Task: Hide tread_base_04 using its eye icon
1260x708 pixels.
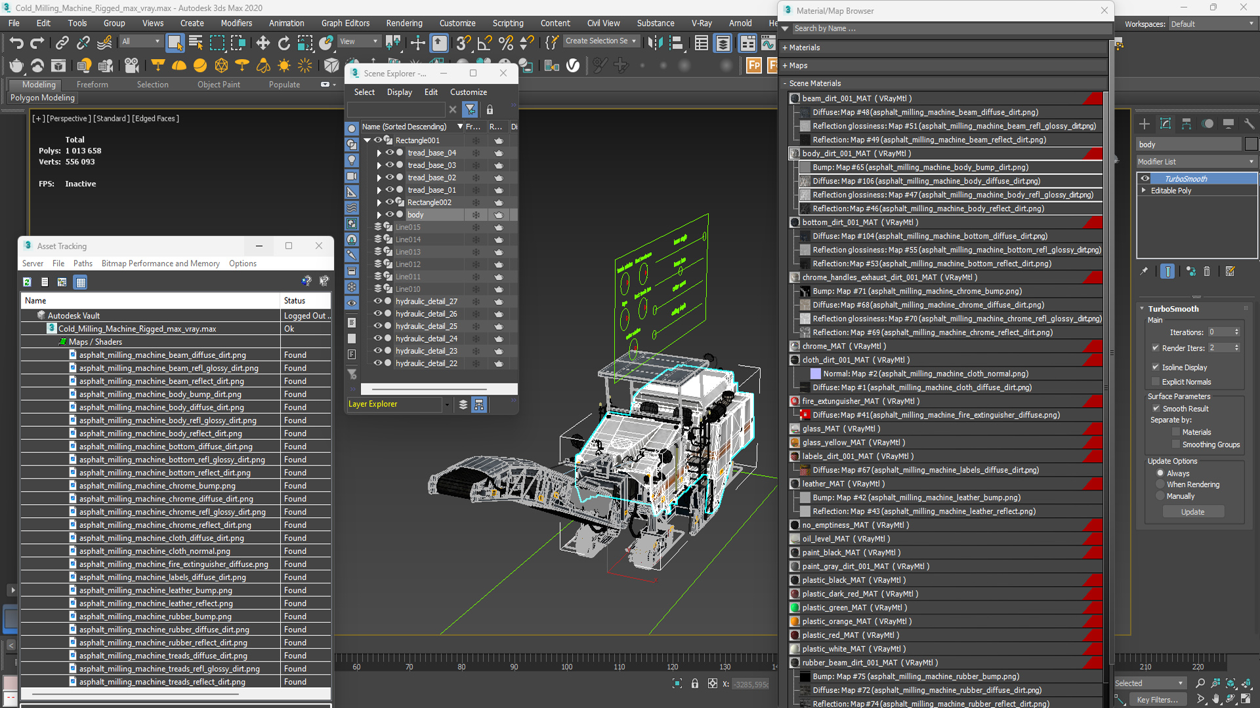Action: pyautogui.click(x=389, y=153)
